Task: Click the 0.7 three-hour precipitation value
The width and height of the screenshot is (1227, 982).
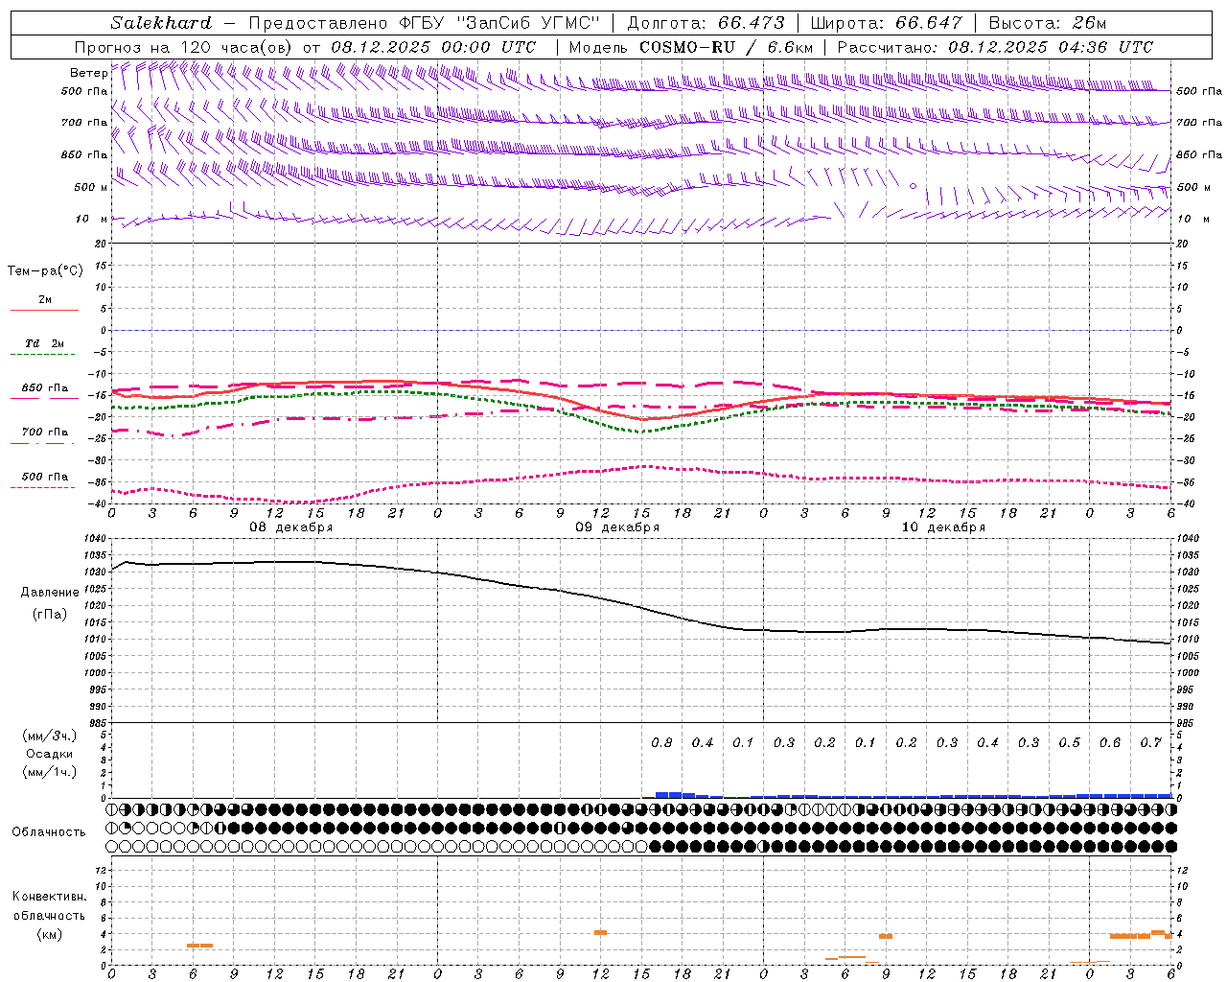Action: tap(1150, 743)
